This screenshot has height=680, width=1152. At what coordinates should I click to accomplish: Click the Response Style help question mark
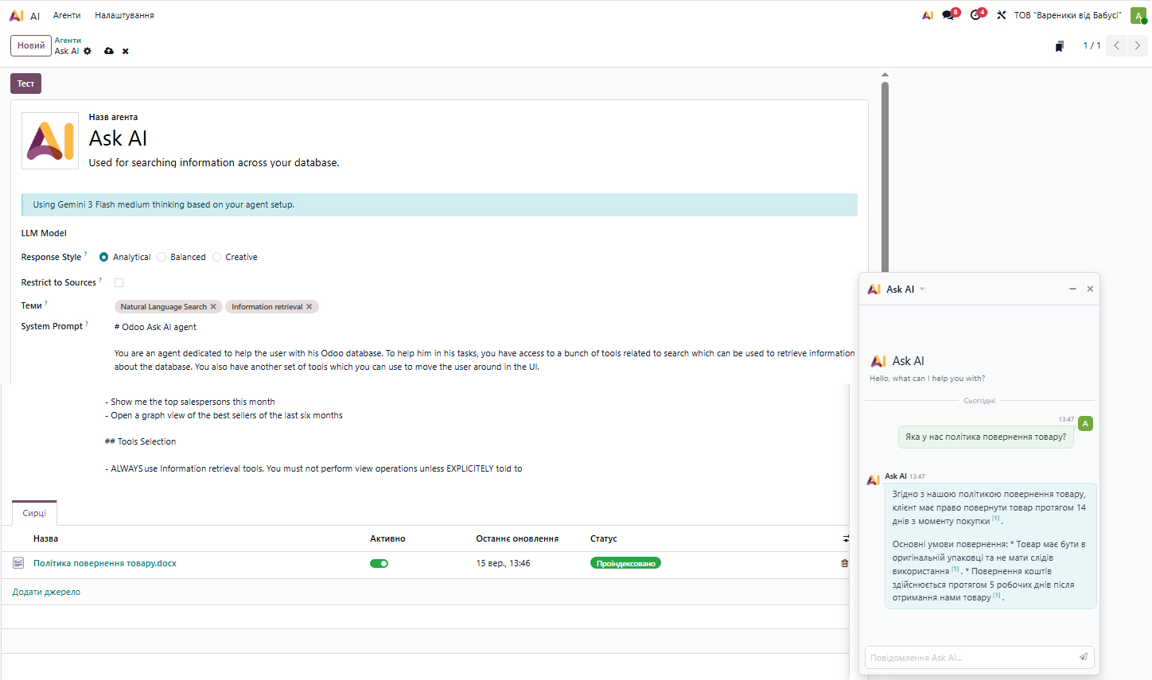[86, 254]
